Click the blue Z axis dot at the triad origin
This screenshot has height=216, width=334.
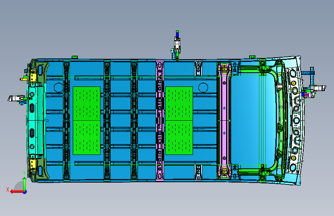click(25, 192)
